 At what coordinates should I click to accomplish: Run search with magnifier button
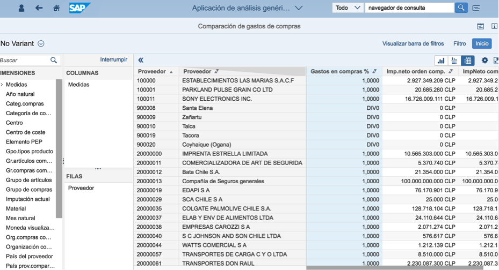click(x=461, y=7)
